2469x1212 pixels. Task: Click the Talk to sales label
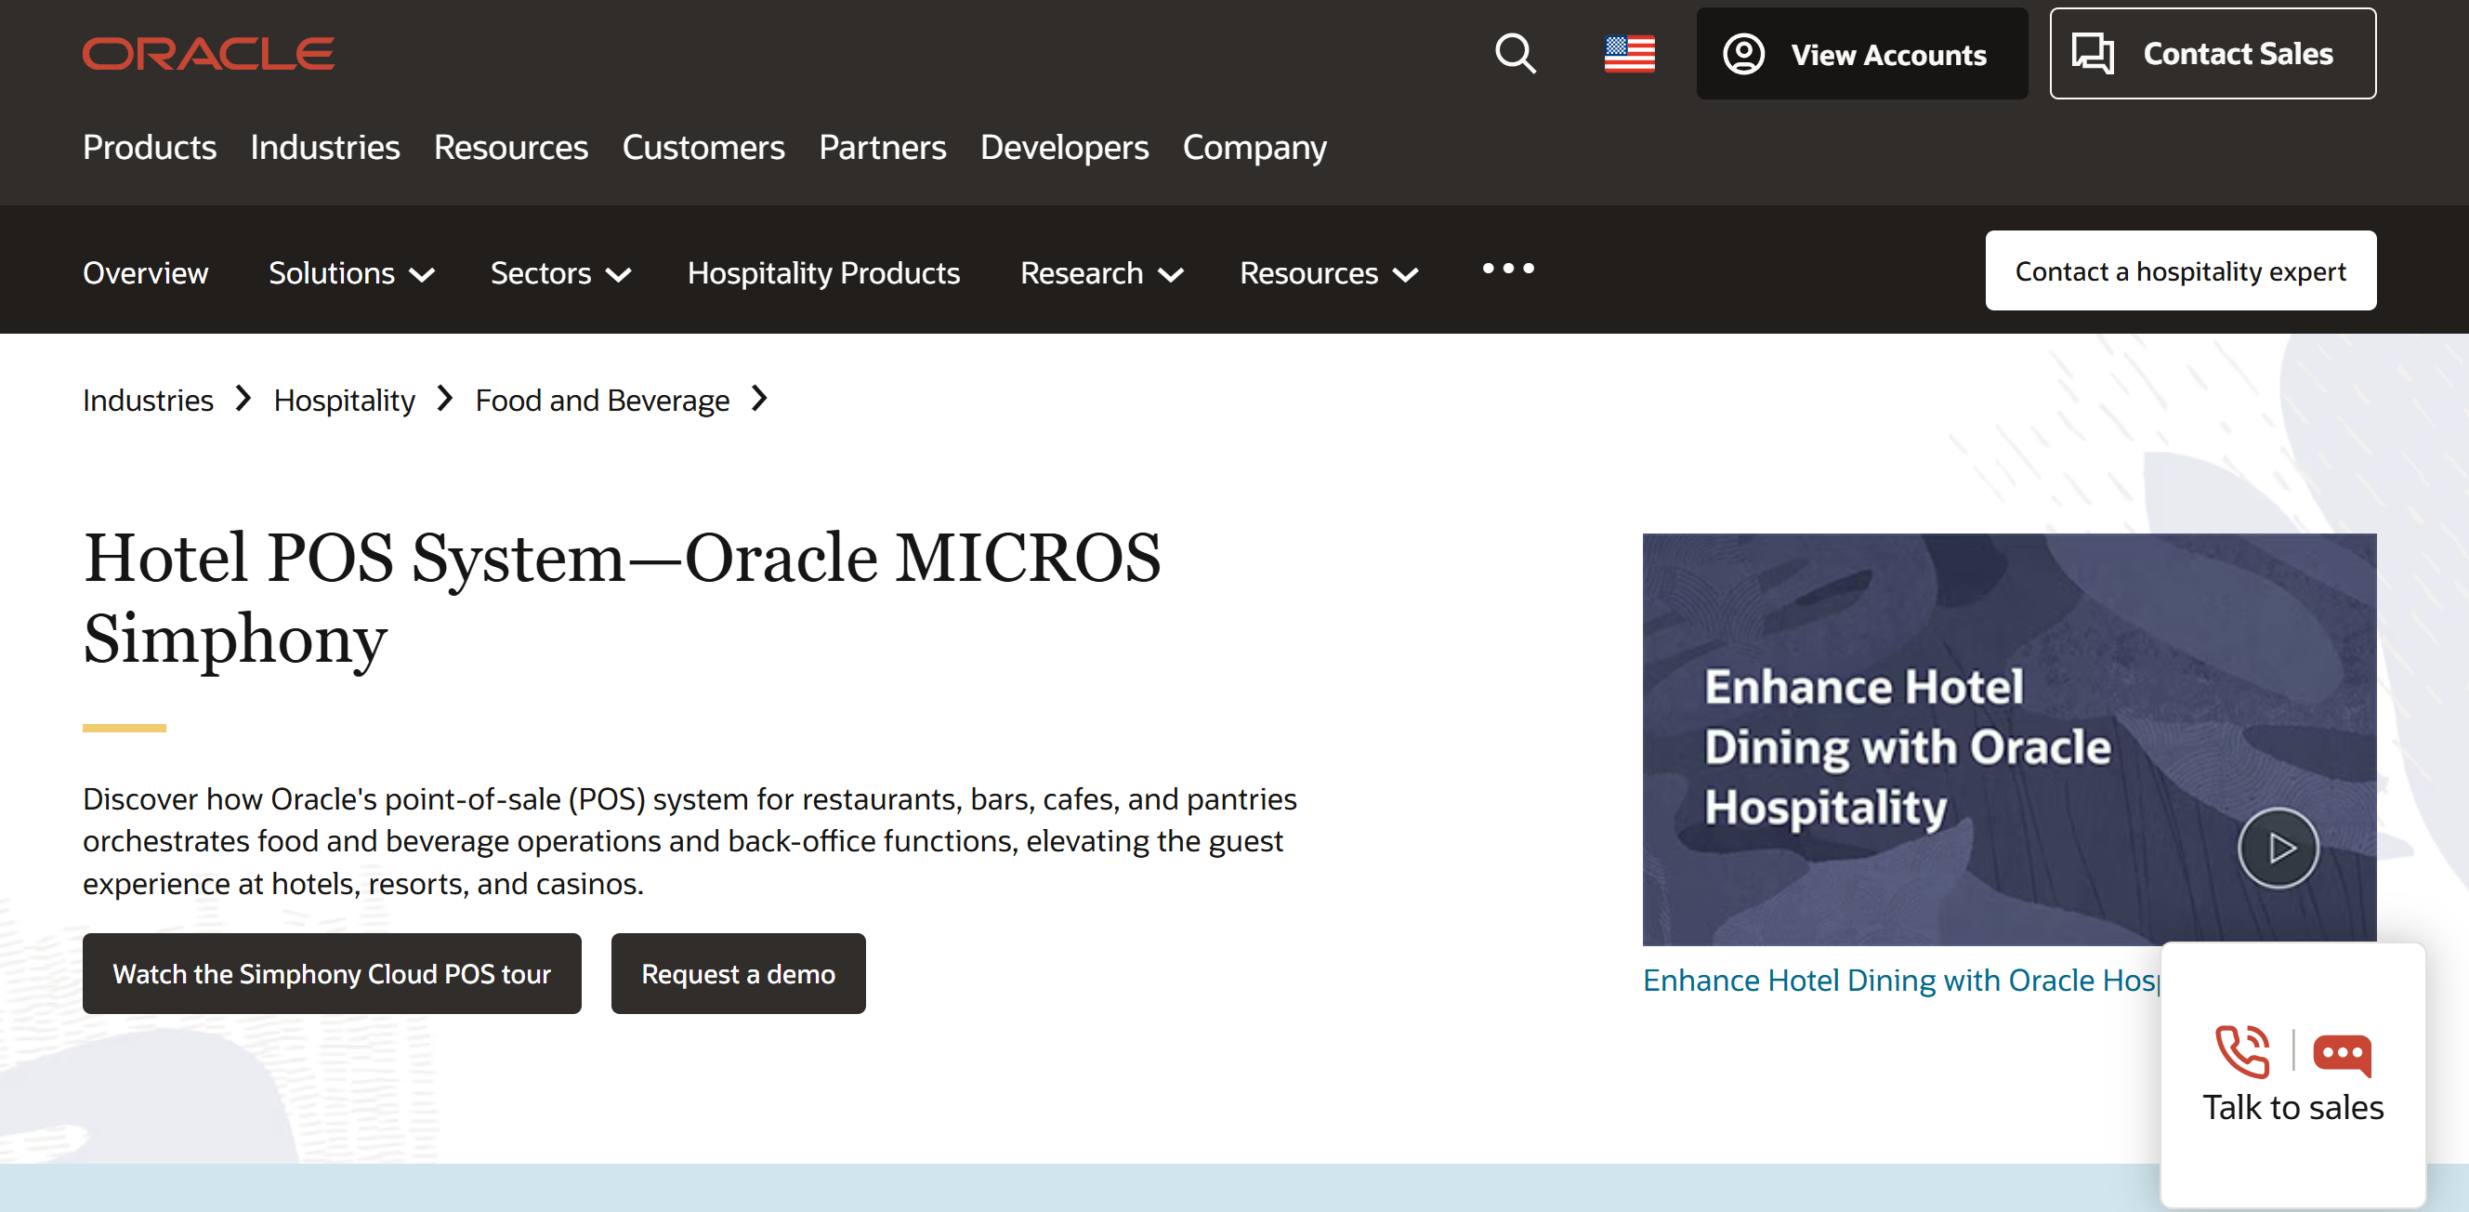click(x=2292, y=1108)
